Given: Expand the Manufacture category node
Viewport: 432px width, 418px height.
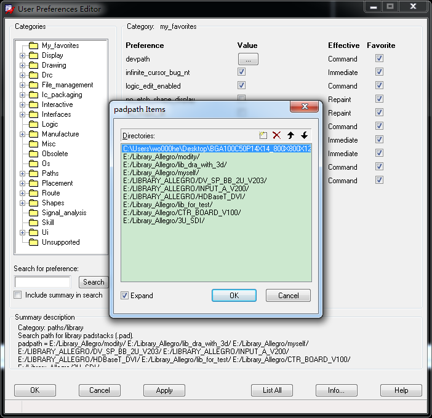Looking at the screenshot, I should pos(23,134).
